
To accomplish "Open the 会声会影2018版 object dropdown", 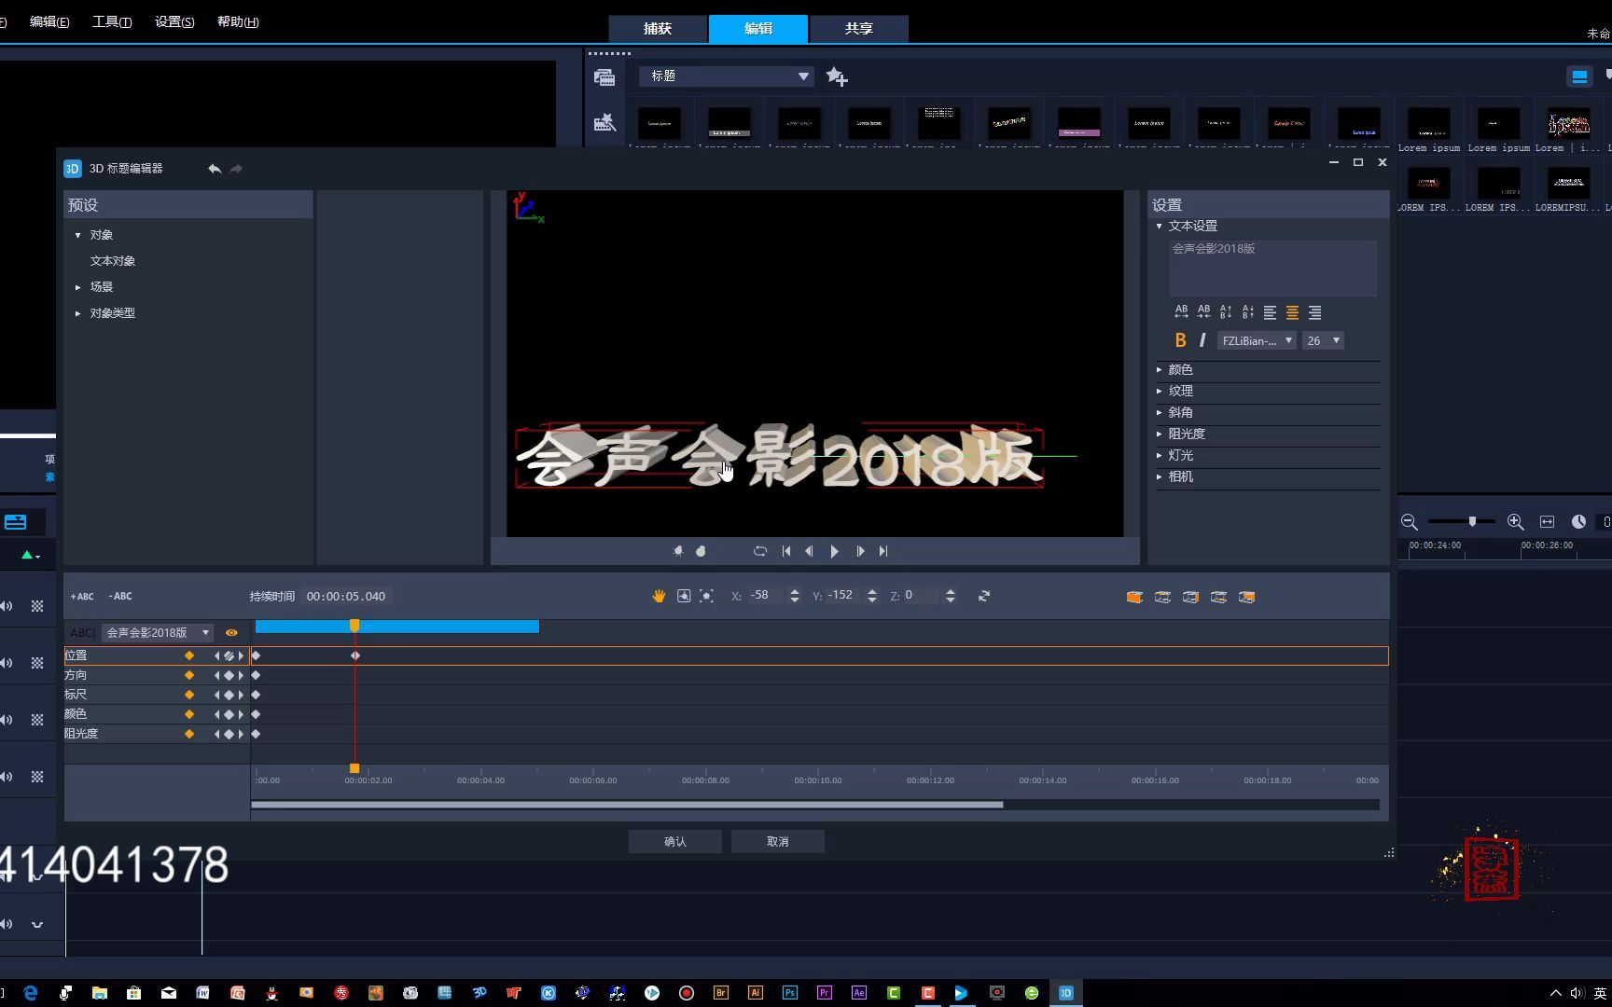I will pos(157,632).
